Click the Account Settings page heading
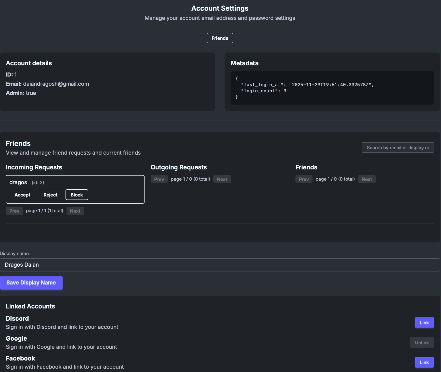 (220, 8)
